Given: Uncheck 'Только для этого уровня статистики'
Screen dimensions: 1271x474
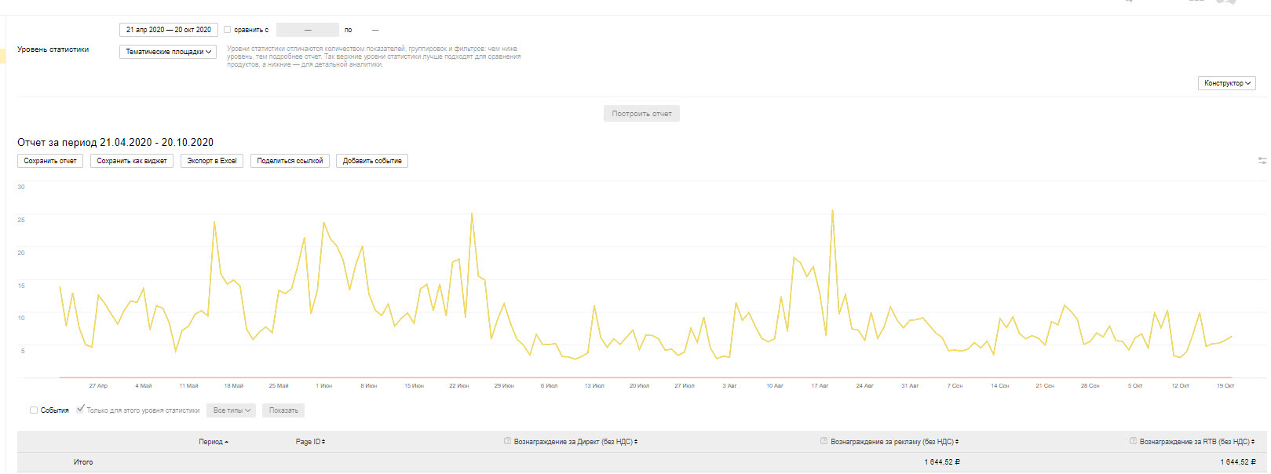Looking at the screenshot, I should (x=80, y=409).
